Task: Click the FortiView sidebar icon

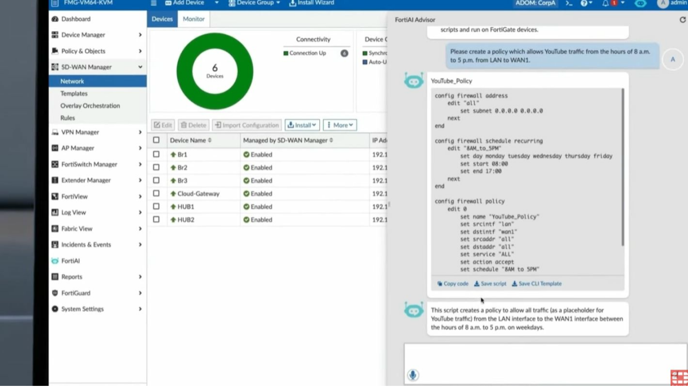Action: [x=55, y=196]
